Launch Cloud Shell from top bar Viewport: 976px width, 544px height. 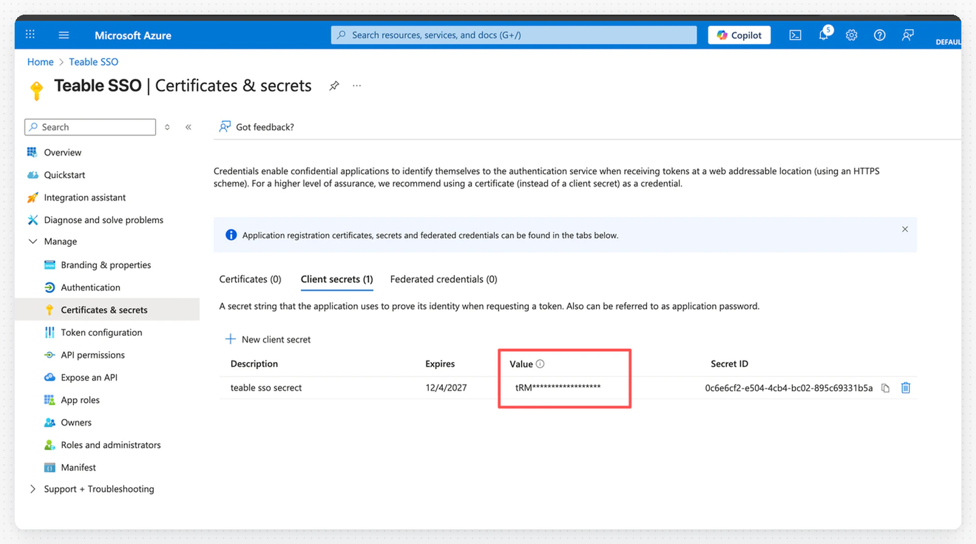coord(795,35)
